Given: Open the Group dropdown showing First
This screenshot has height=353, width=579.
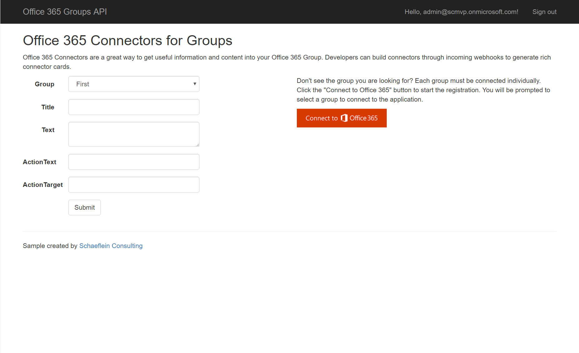Looking at the screenshot, I should point(134,84).
